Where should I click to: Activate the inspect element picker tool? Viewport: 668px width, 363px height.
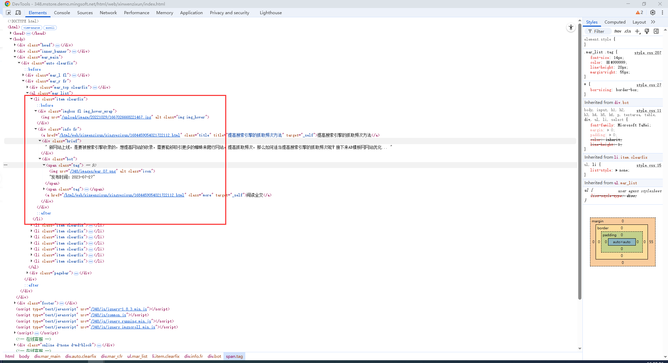[x=8, y=12]
